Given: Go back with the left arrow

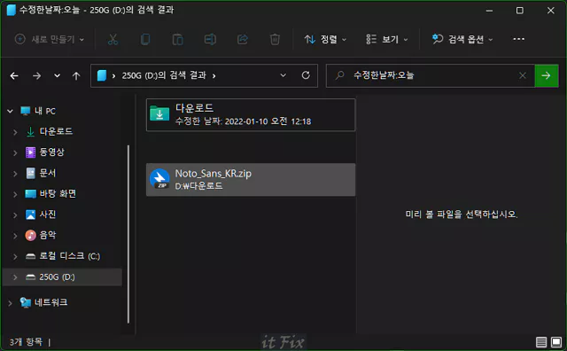Looking at the screenshot, I should 14,75.
